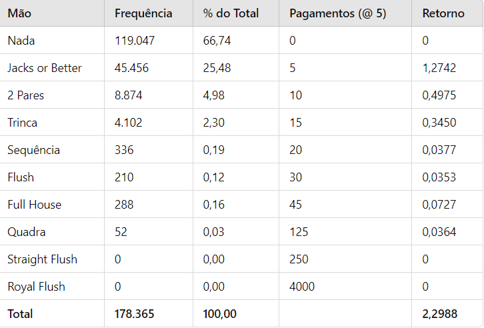This screenshot has width=484, height=328.
Task: Click the Straight Flush cell
Action: 43,259
